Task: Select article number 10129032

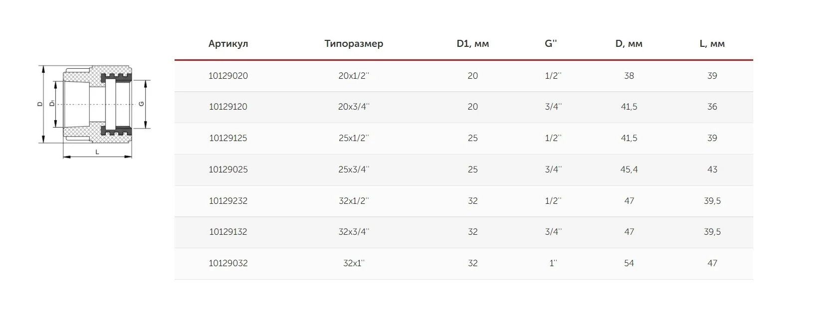Action: [x=228, y=263]
